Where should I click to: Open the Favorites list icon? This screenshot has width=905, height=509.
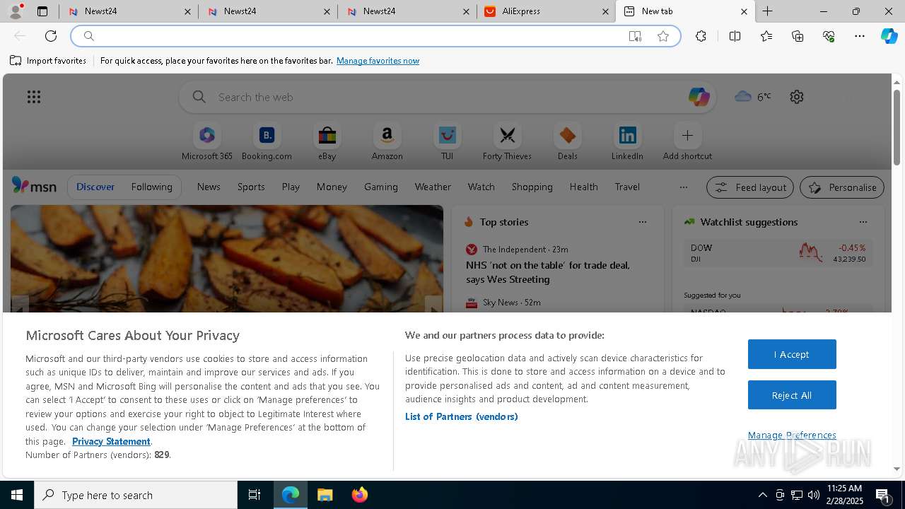pos(766,36)
